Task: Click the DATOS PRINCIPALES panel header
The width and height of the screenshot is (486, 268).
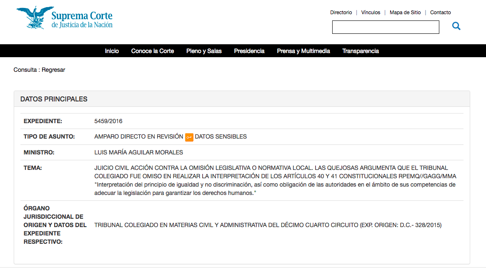Action: click(x=54, y=99)
